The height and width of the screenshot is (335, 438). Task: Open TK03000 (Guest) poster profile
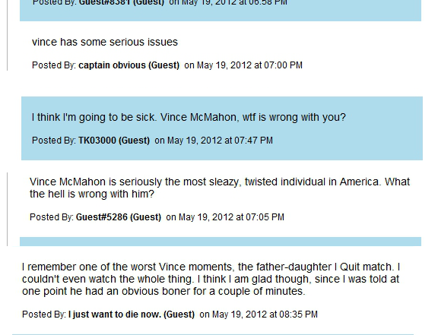coord(114,140)
